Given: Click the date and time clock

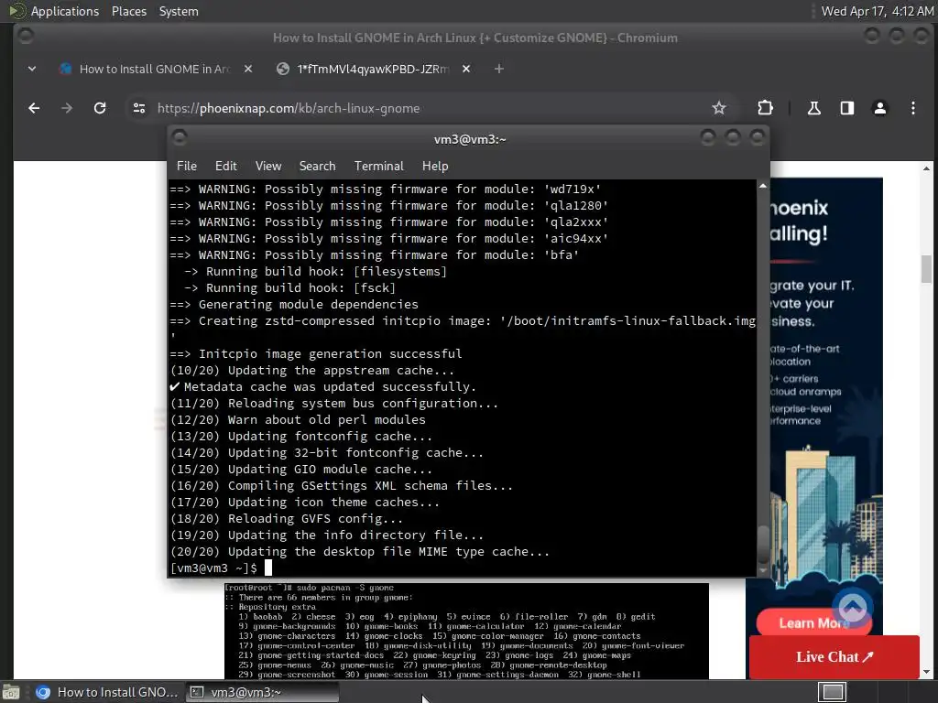Looking at the screenshot, I should pyautogui.click(x=877, y=11).
